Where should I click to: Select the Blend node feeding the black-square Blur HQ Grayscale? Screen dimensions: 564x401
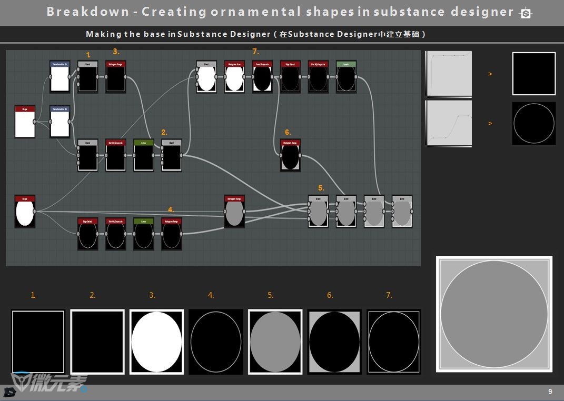point(88,155)
